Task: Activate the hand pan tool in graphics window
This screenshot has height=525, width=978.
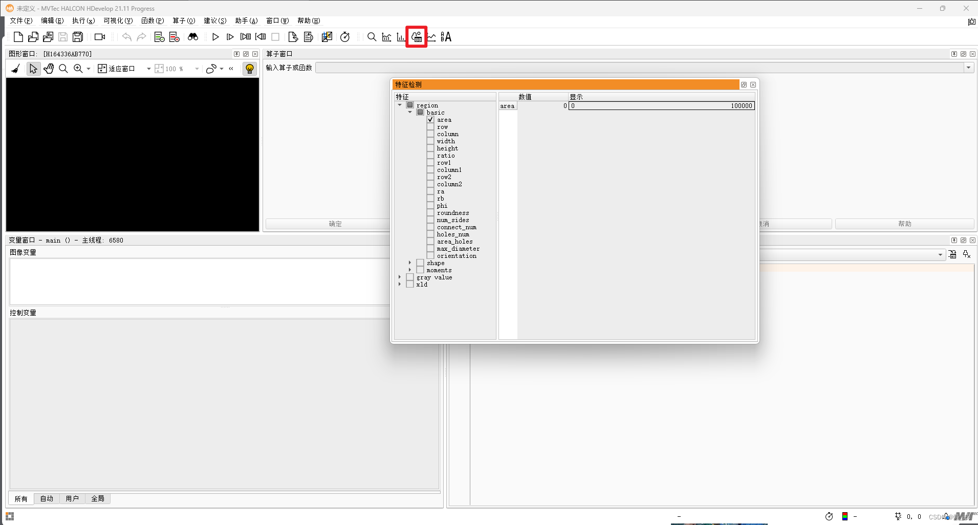Action: pyautogui.click(x=48, y=68)
